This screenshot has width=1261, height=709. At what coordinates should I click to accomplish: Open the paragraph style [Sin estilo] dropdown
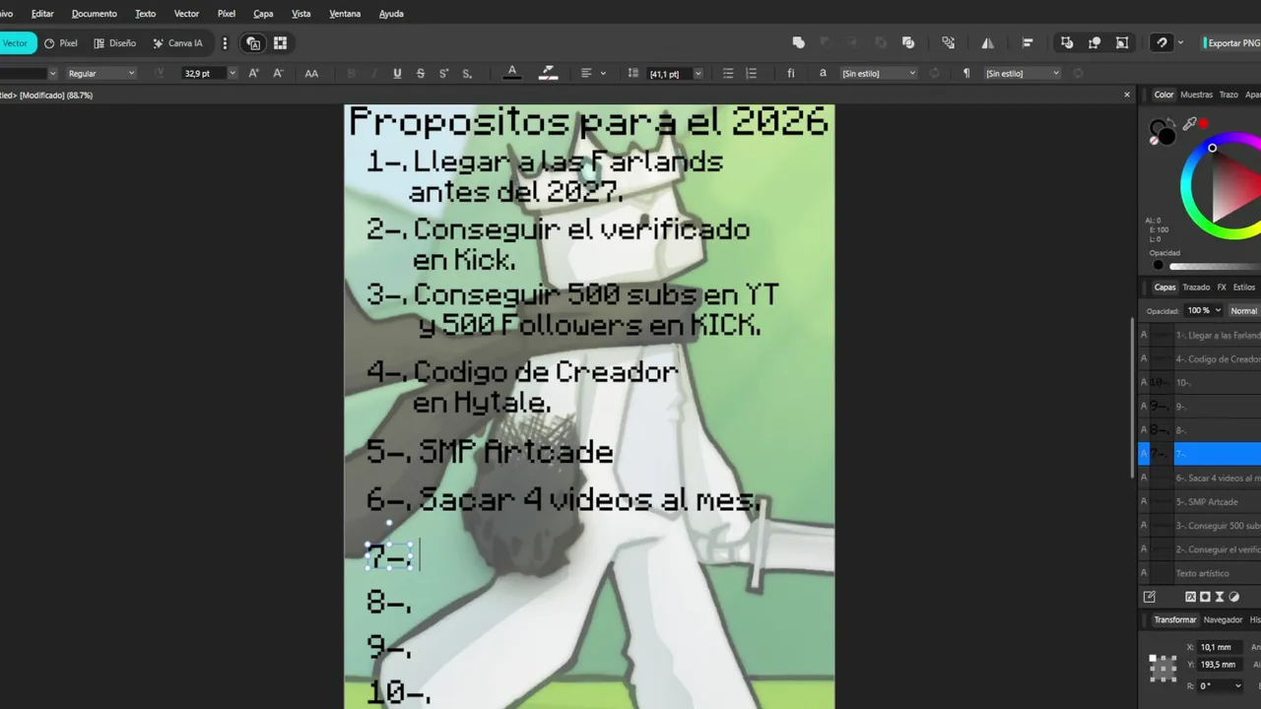click(1023, 73)
